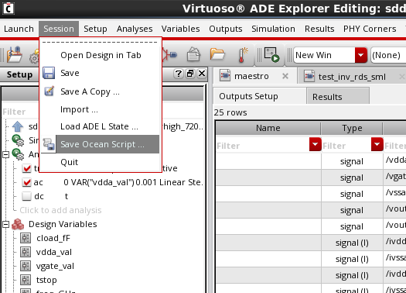Select the first signal type cell
The width and height of the screenshot is (406, 293).
(352, 161)
